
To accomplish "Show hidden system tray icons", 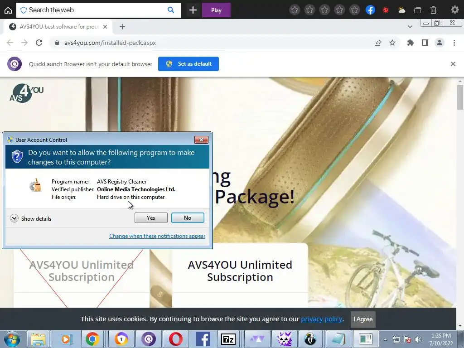I will [385, 339].
